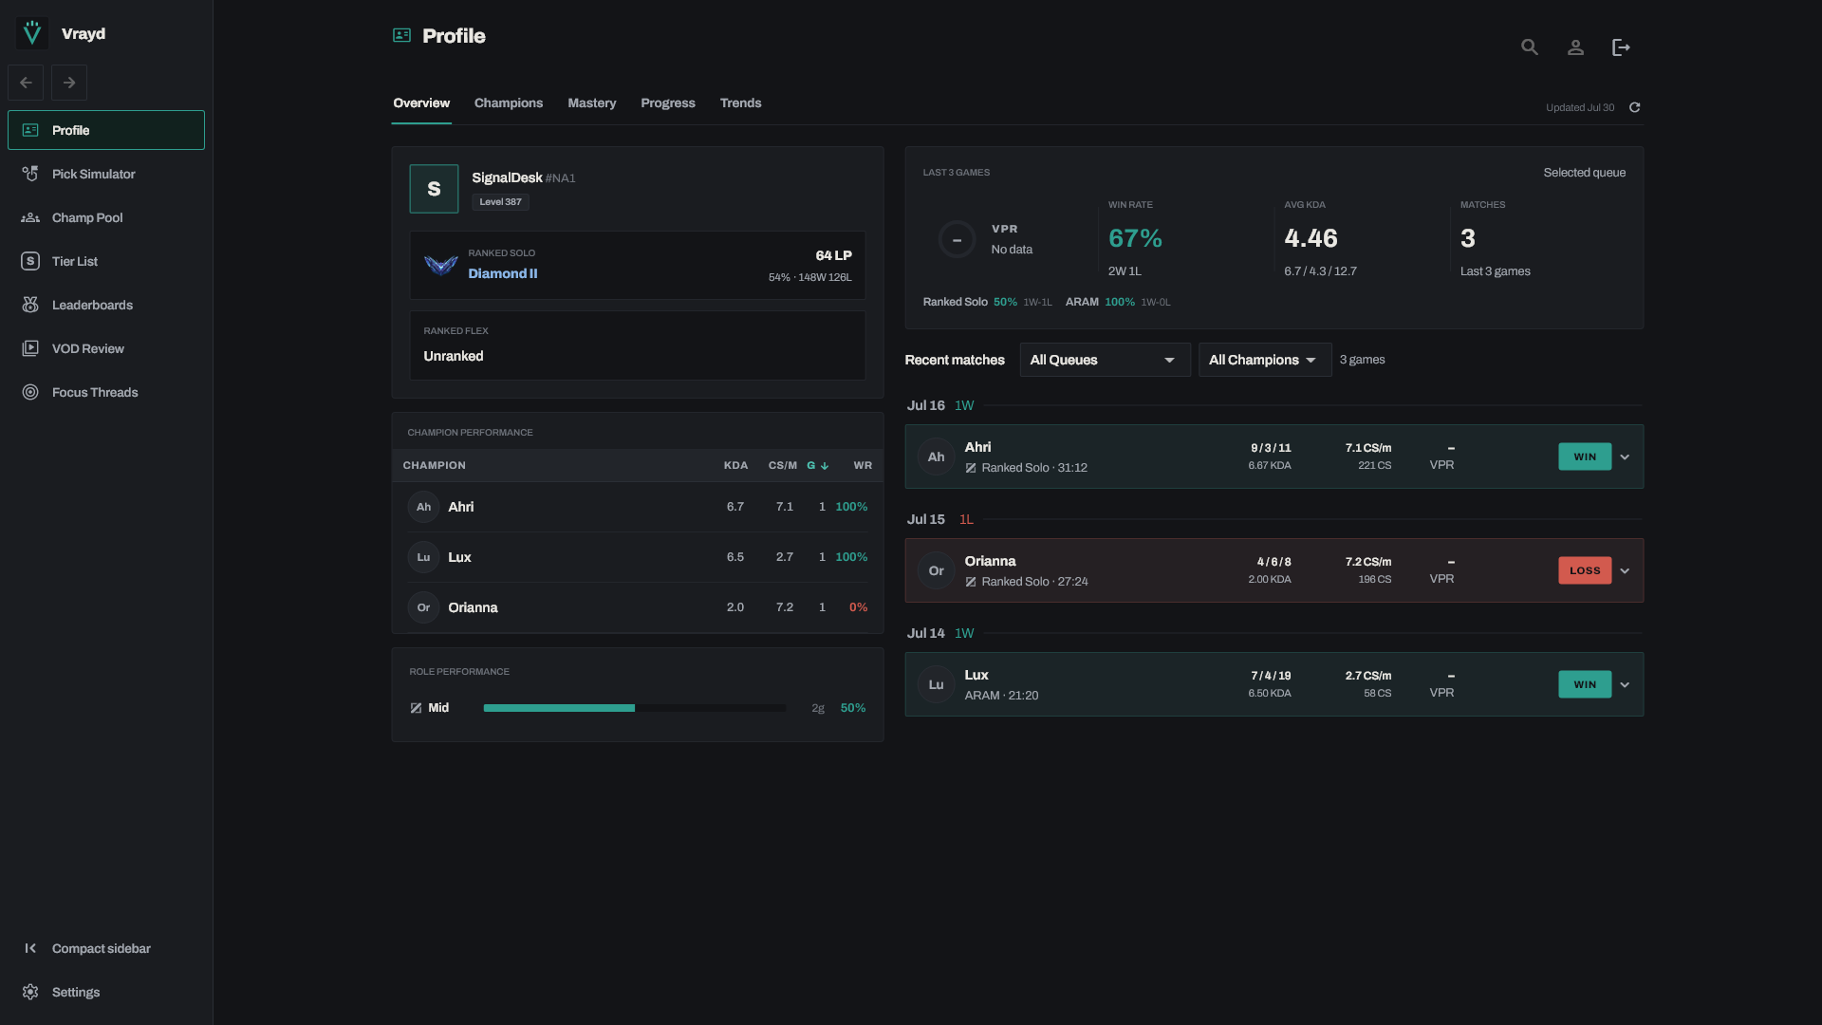The width and height of the screenshot is (1822, 1025).
Task: Switch to the Champions tab
Action: [509, 102]
